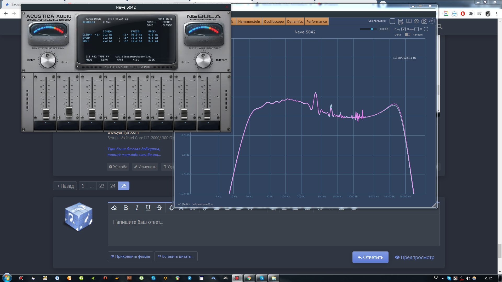Open the manual book icon in analyzer
The height and width of the screenshot is (282, 502).
point(408,21)
